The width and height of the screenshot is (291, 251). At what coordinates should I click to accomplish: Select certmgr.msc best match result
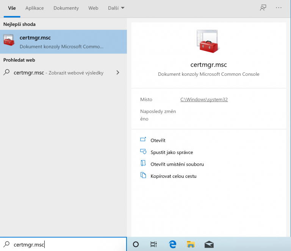point(64,42)
